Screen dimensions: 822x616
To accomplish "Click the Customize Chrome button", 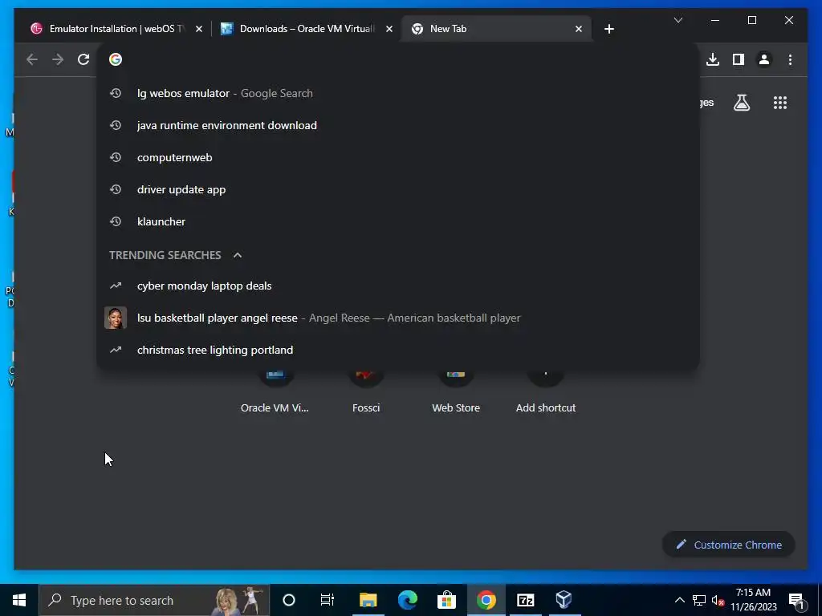I will tap(729, 545).
